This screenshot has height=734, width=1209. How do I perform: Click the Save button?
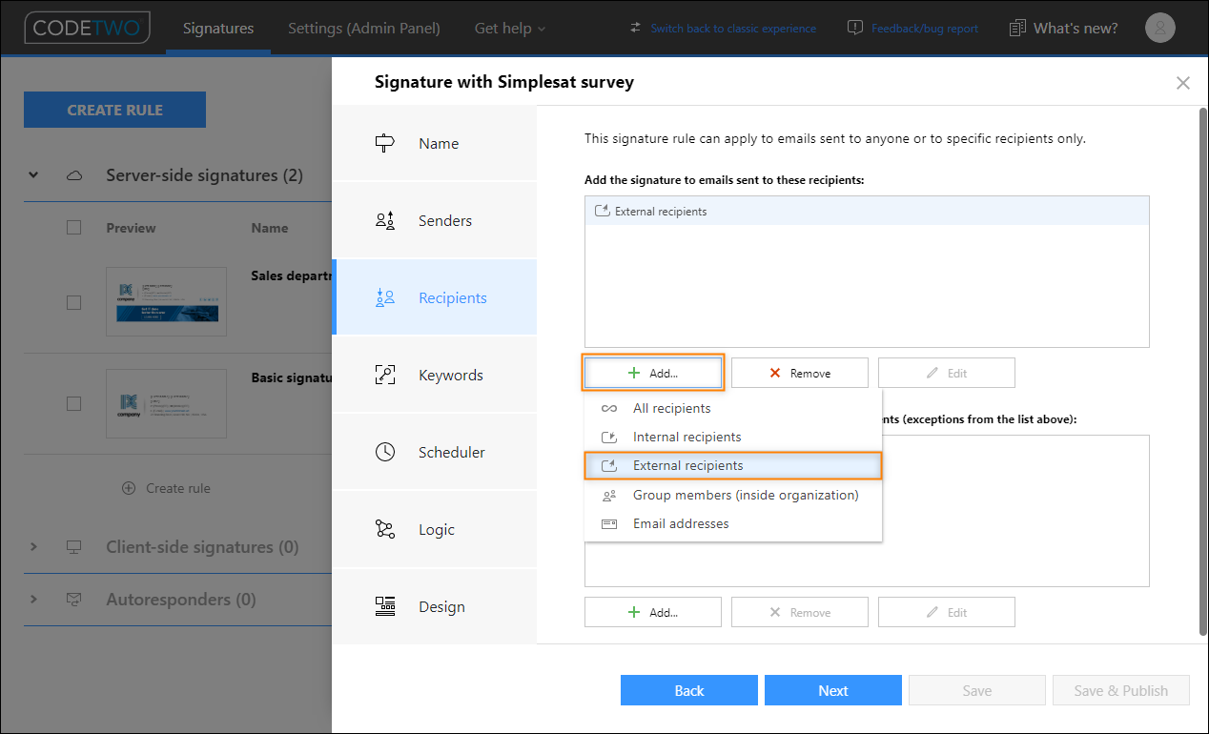click(977, 691)
